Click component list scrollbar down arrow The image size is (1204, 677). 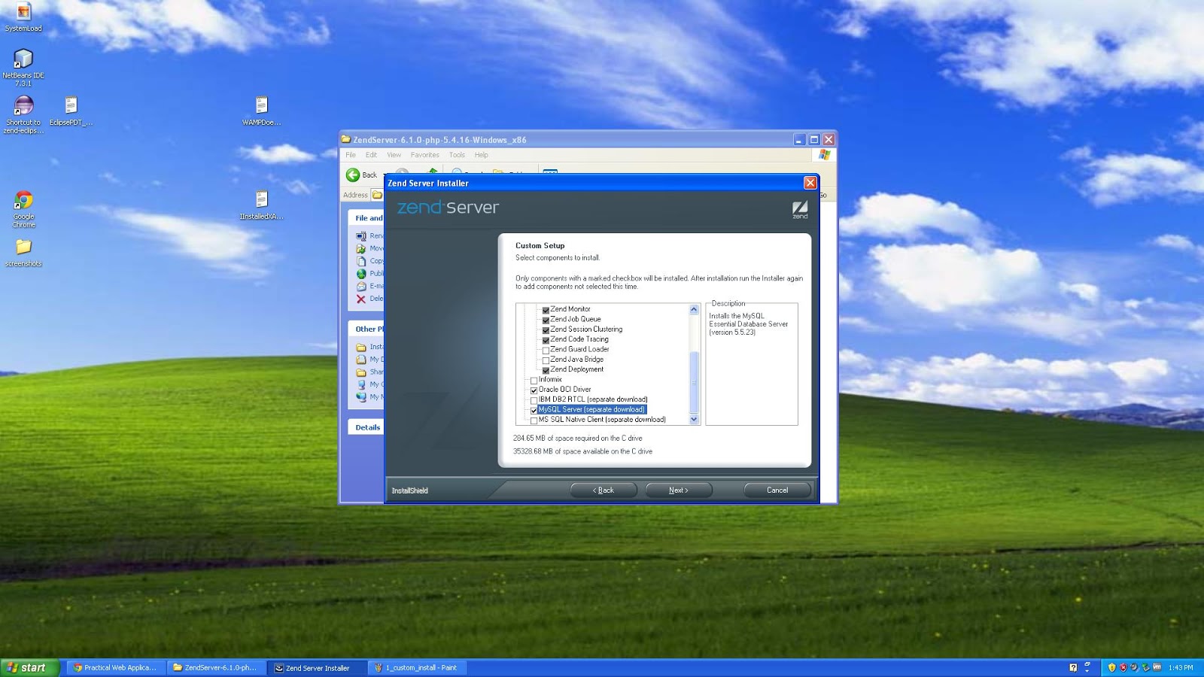(x=694, y=419)
